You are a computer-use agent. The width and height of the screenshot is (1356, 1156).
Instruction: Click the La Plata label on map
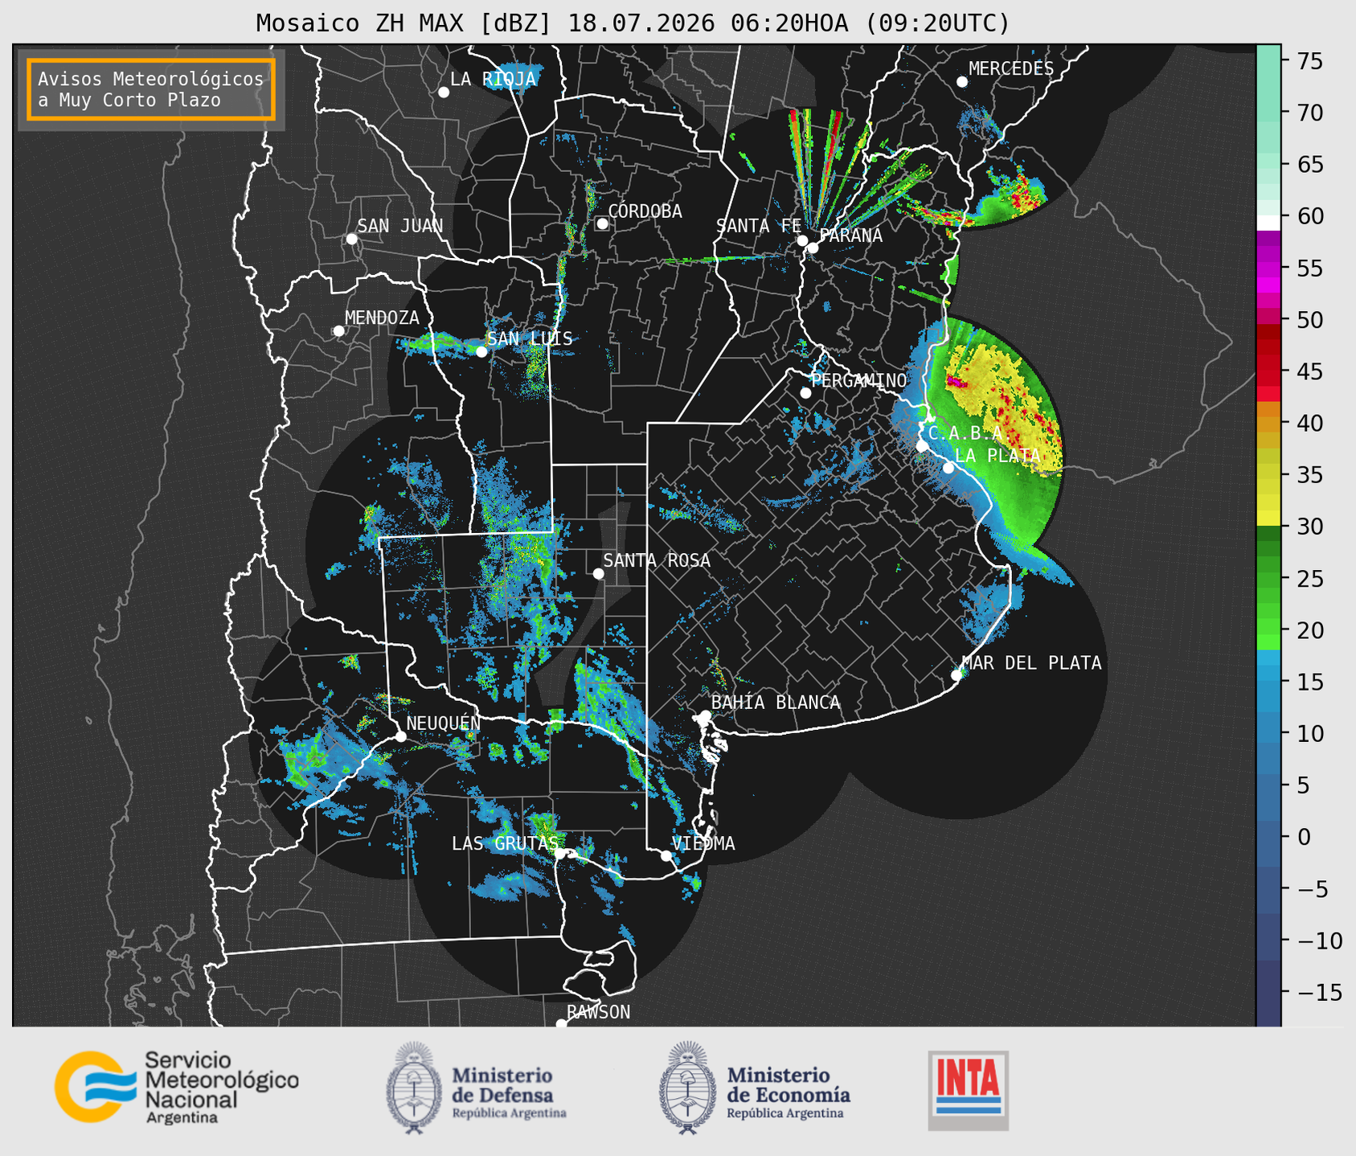coord(998,456)
